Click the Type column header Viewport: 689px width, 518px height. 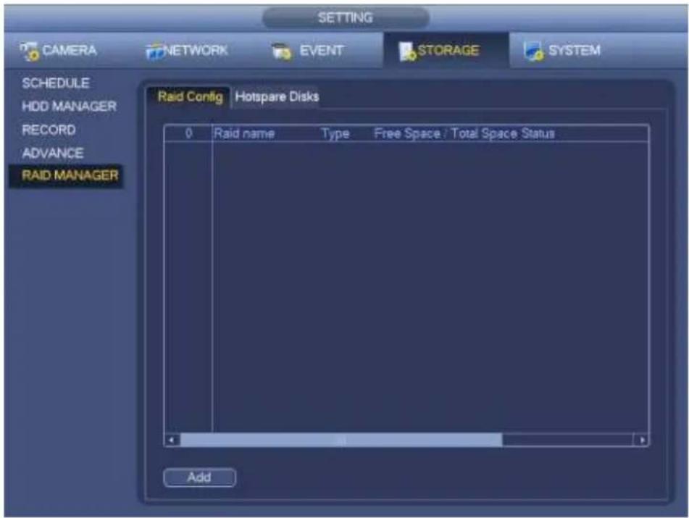(x=335, y=133)
